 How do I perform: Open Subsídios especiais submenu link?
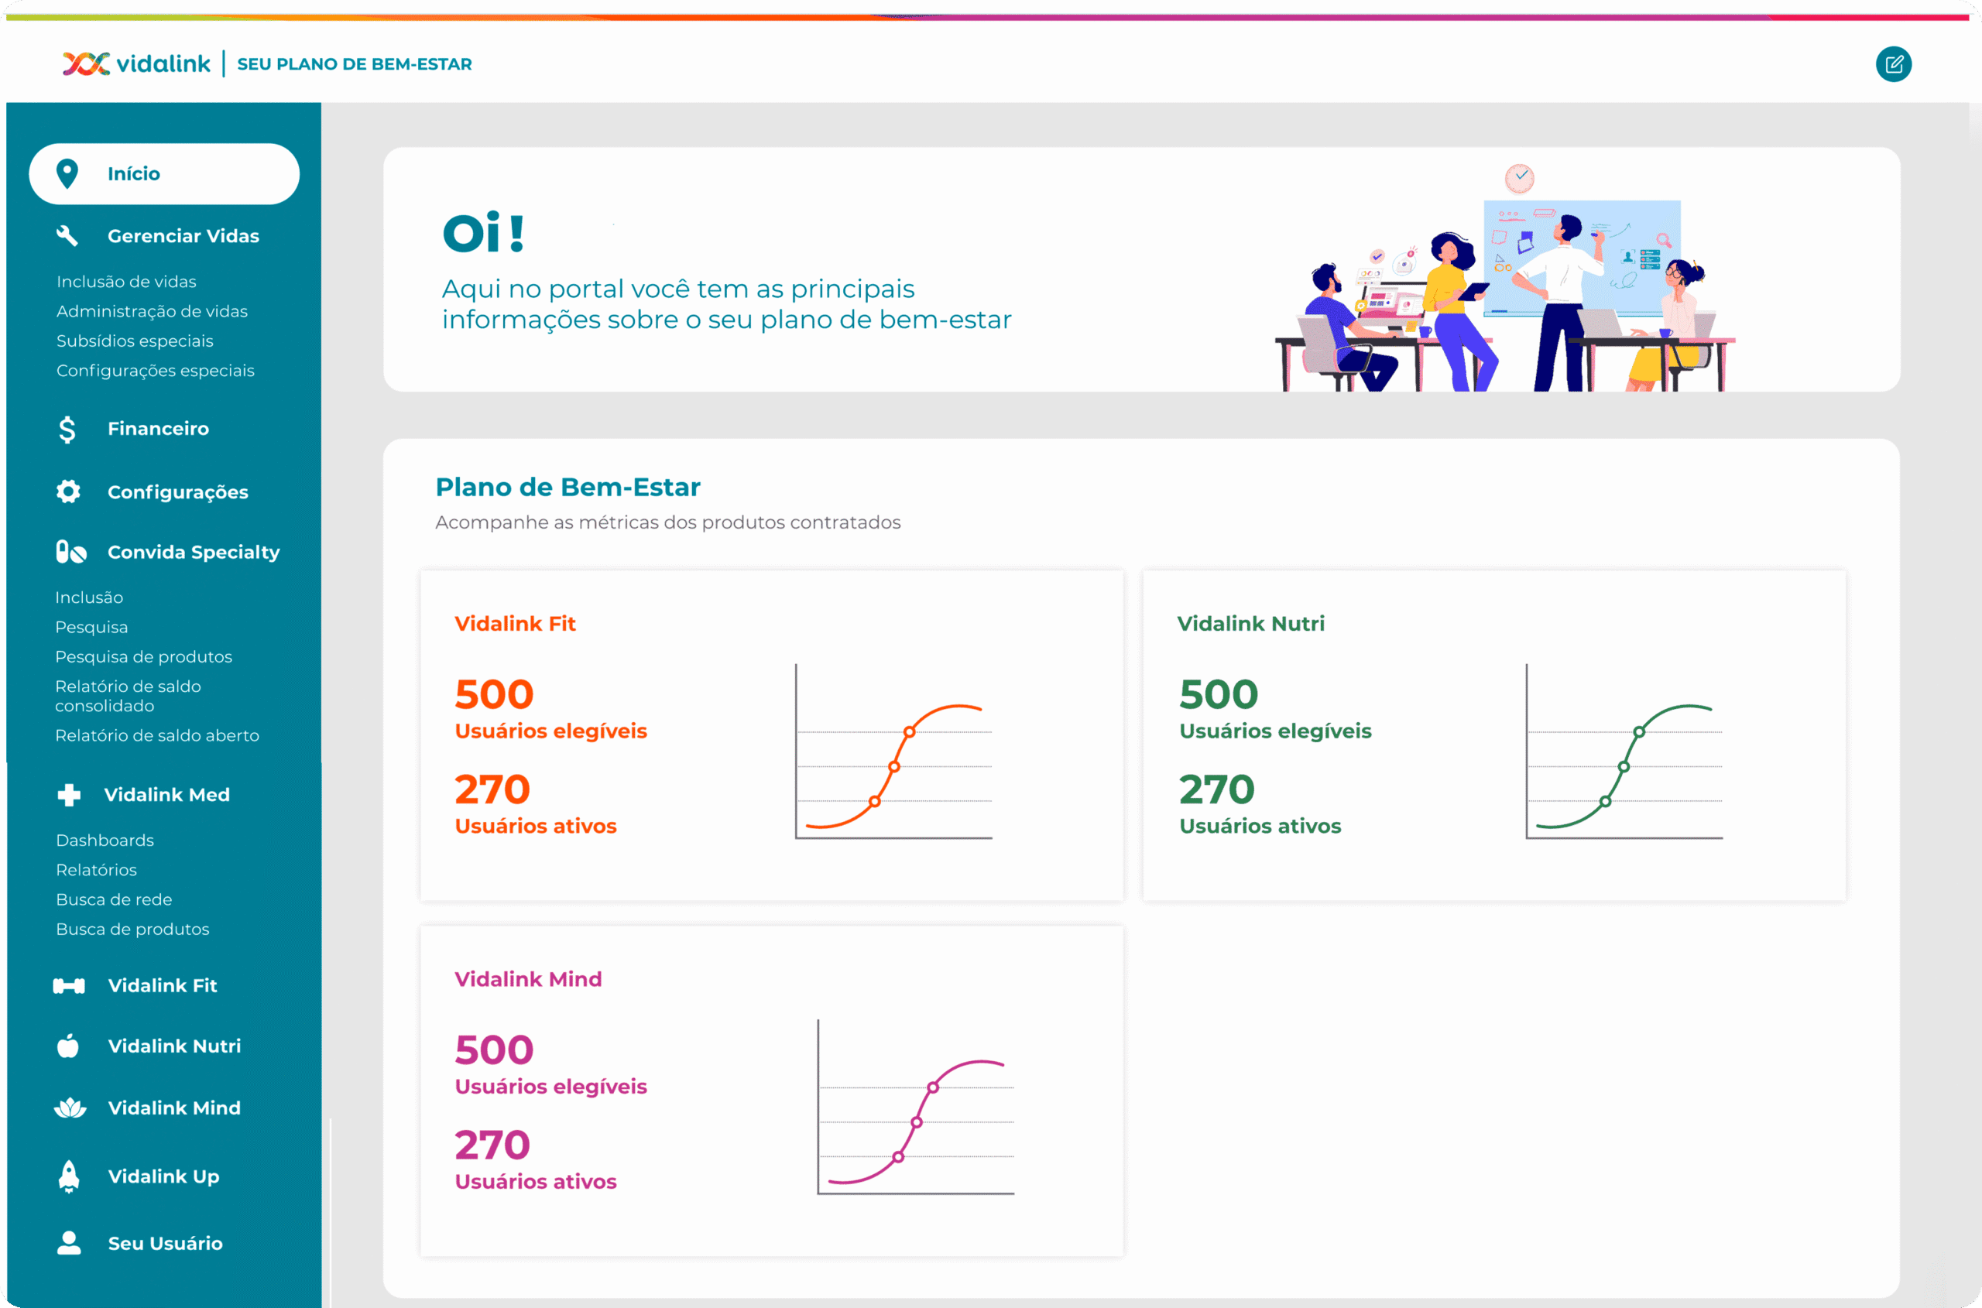pos(135,341)
